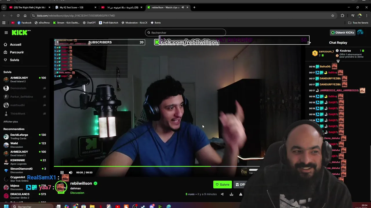Open the apps grid bookmark icon
The height and width of the screenshot is (208, 371).
[x=4, y=23]
